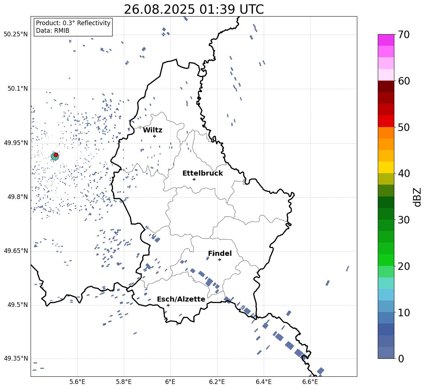Viewport: 426px width, 389px height.
Task: Click the Esch/Alzette station cross marker
Action: [x=168, y=305]
